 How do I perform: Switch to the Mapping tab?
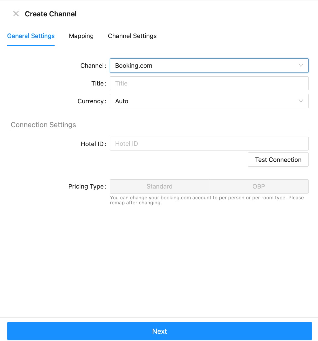pos(81,36)
